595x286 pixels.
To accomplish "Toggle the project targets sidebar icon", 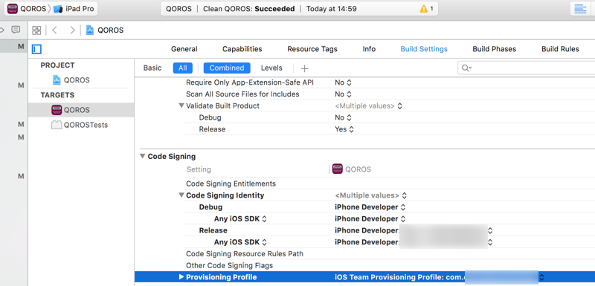I will [x=36, y=49].
